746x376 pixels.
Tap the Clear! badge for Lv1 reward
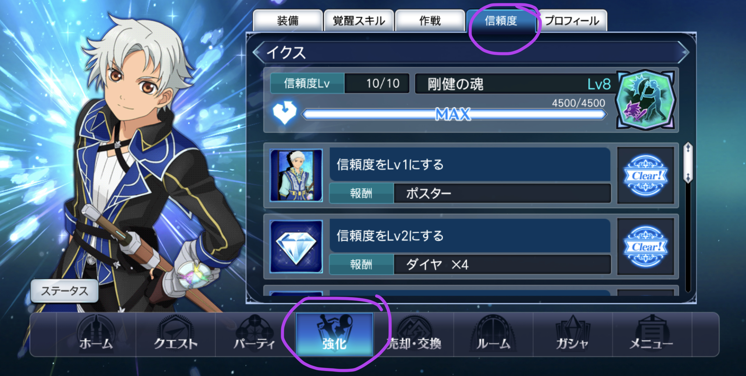click(x=645, y=176)
